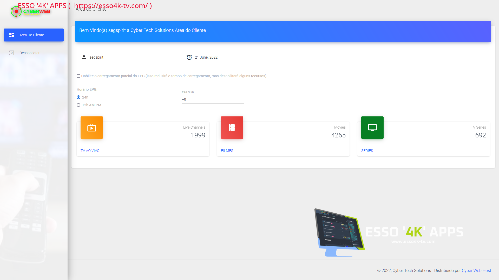The height and width of the screenshot is (280, 499).
Task: Follow the Cyber Web Host footer link
Action: (x=476, y=270)
